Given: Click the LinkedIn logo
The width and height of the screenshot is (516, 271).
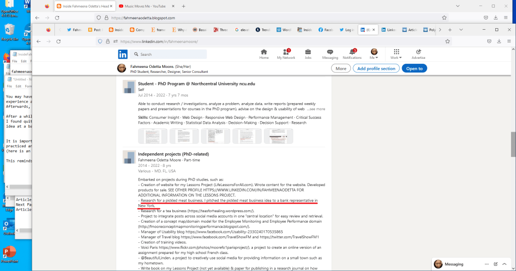Looking at the screenshot, I should 123,54.
